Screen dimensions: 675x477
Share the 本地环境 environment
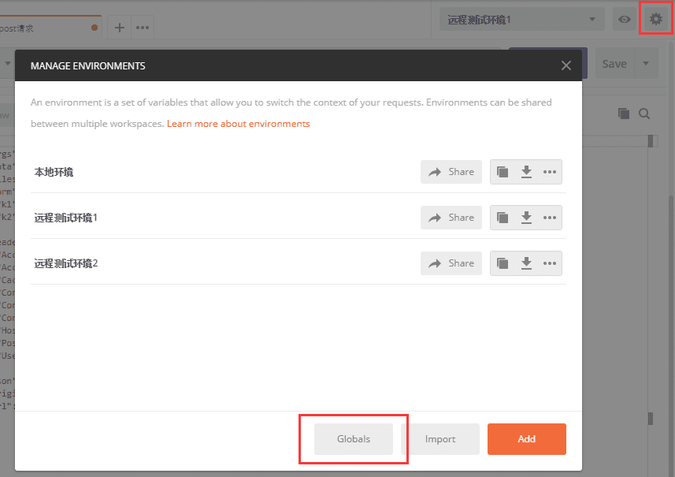(x=451, y=172)
